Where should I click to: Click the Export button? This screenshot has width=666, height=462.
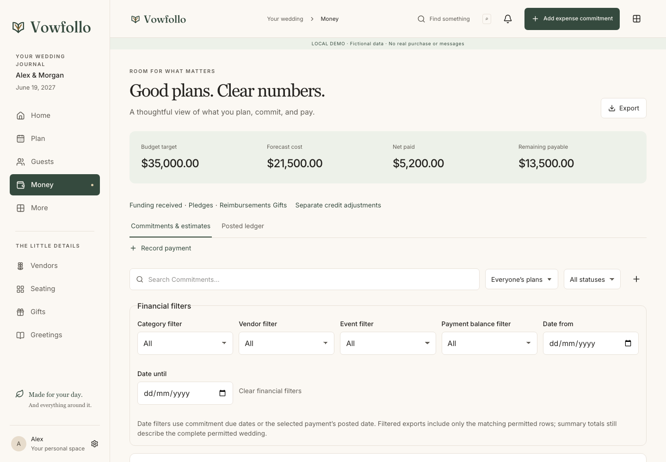pyautogui.click(x=623, y=108)
